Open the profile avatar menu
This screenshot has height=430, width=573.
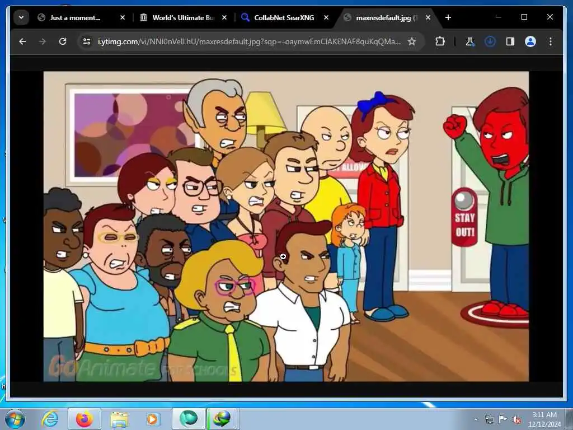click(x=530, y=41)
